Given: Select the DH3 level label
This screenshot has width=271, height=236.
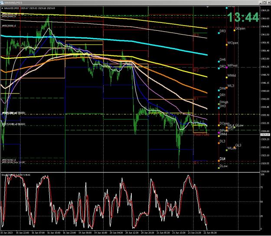Looking at the screenshot, I should (222, 106).
